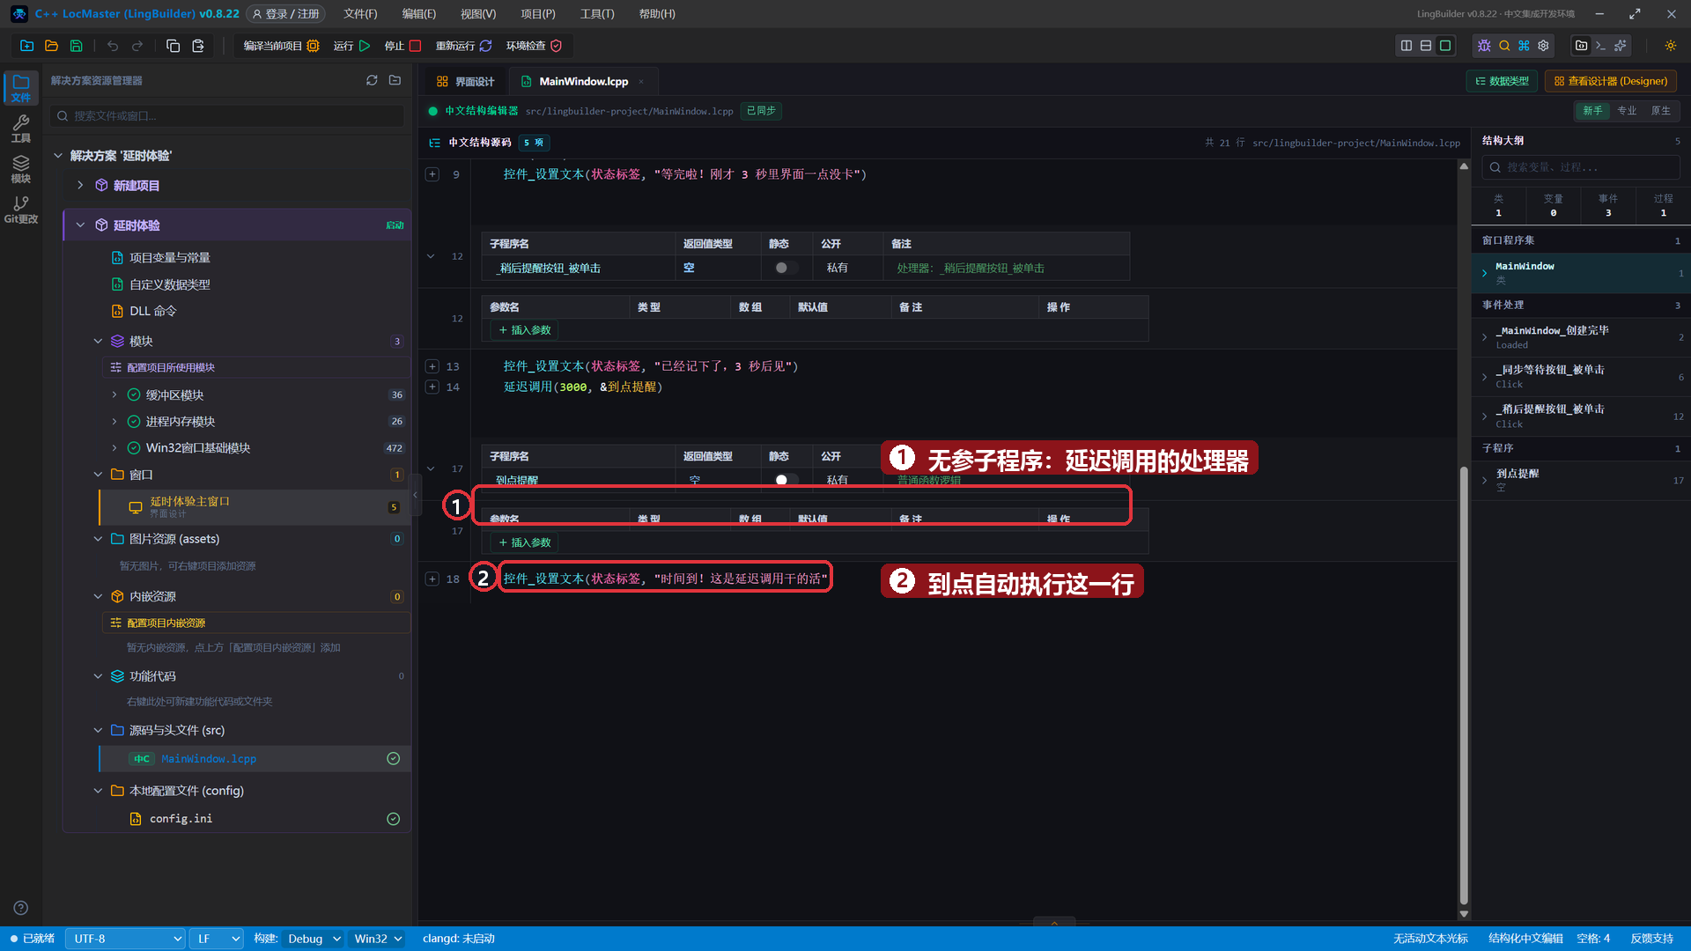The width and height of the screenshot is (1691, 951).
Task: Click the sparkle AI assistant icon
Action: click(1621, 46)
